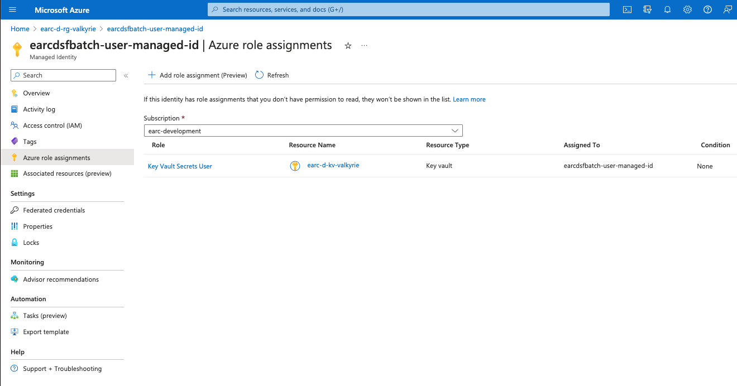Click the Access control people icon
The image size is (737, 386).
click(15, 126)
